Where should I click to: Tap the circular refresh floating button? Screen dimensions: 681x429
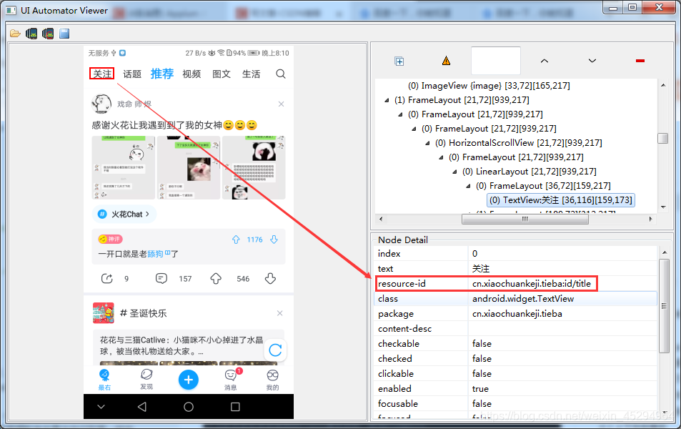point(275,350)
